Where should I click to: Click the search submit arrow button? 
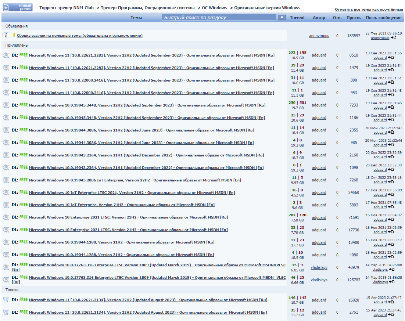pyautogui.click(x=282, y=17)
